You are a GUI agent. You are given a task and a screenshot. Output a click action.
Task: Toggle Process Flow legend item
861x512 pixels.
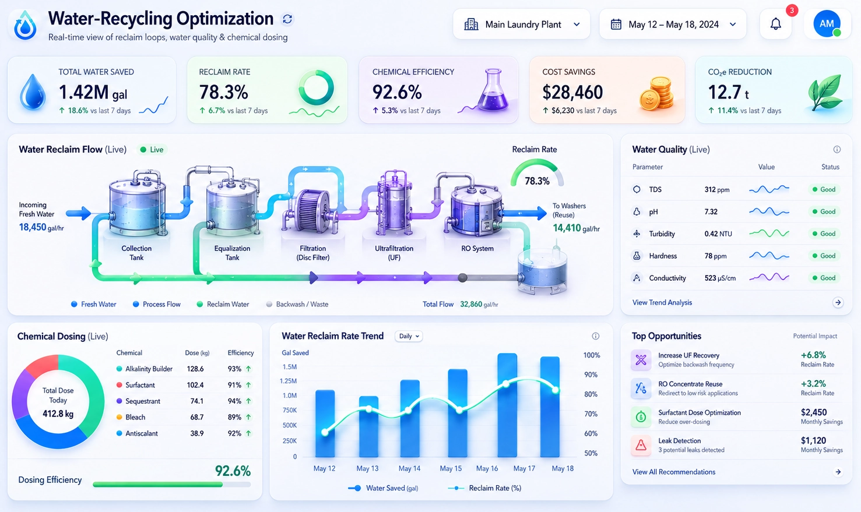(x=156, y=304)
